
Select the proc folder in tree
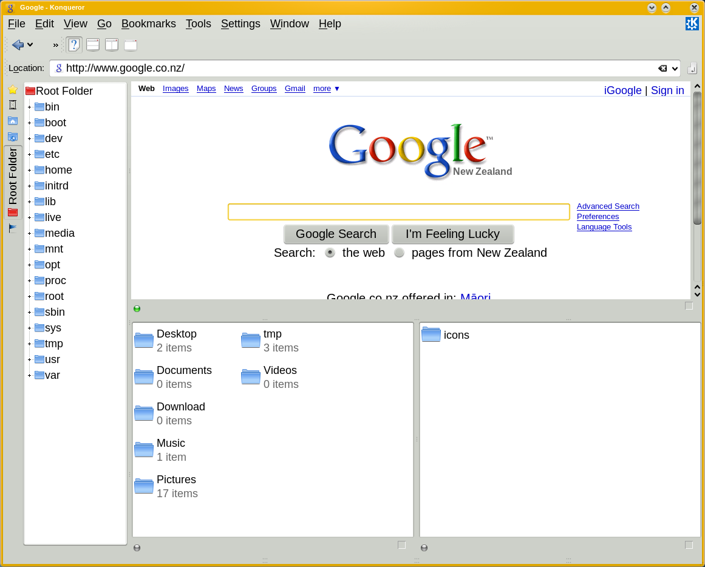[x=50, y=280]
